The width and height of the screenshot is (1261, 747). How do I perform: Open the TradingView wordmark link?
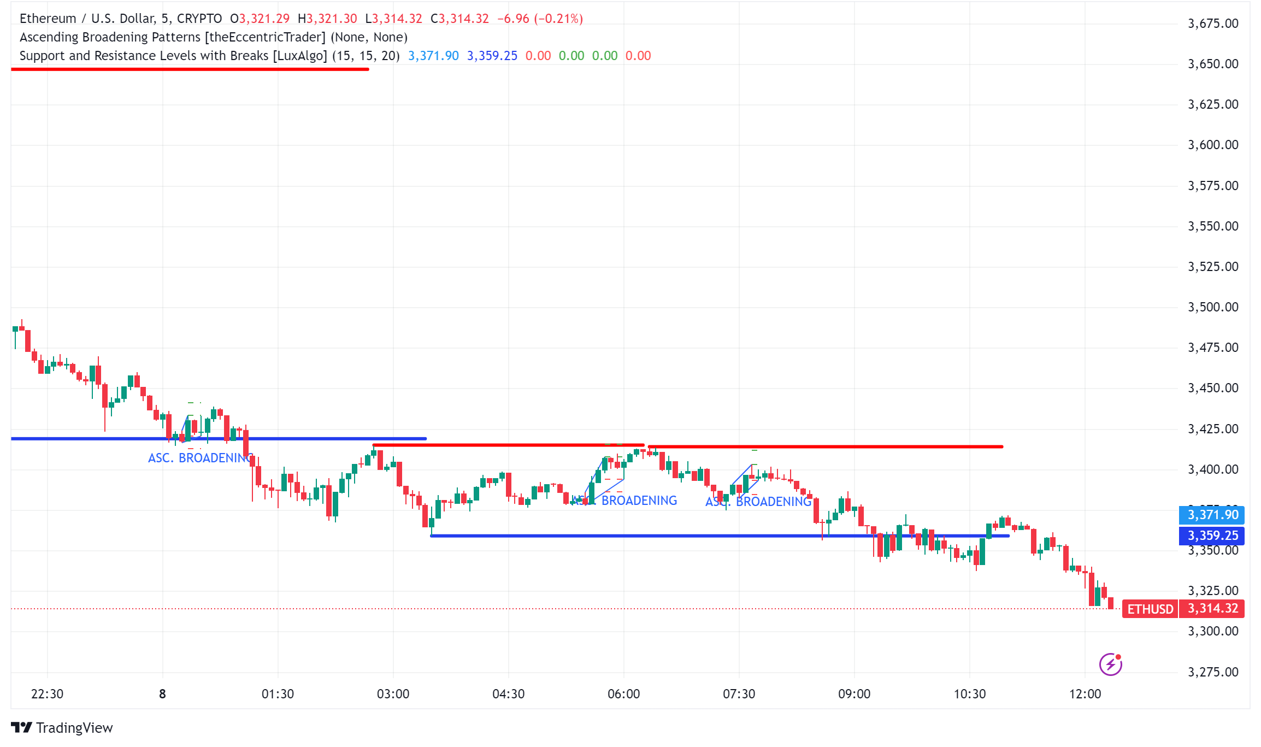[74, 727]
